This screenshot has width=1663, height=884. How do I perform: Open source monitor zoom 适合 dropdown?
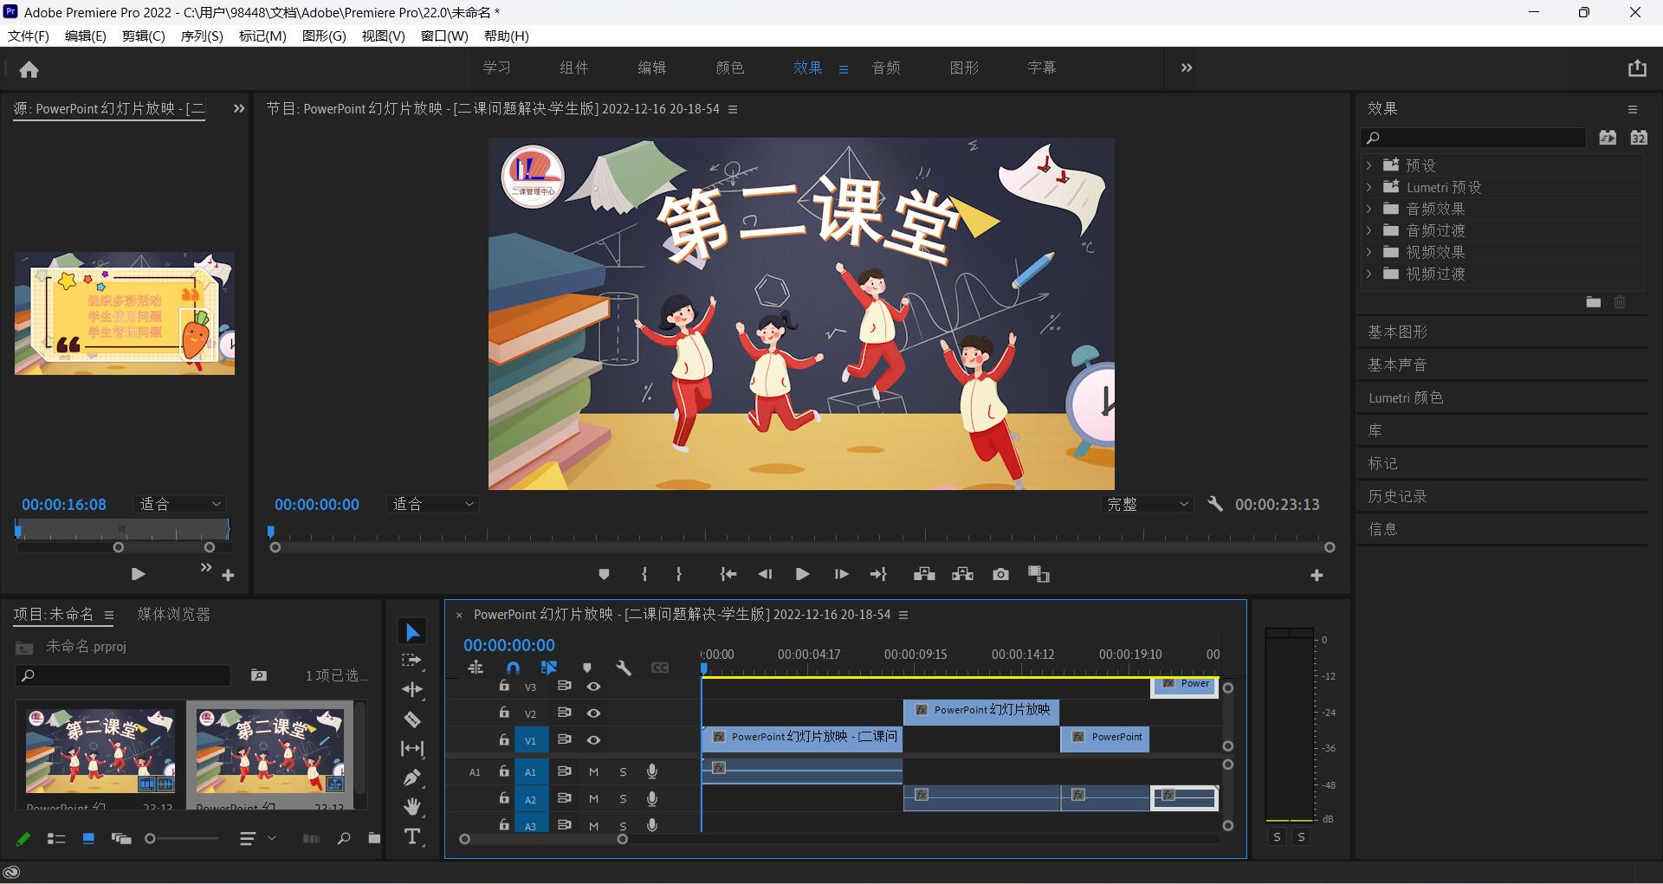tap(180, 504)
